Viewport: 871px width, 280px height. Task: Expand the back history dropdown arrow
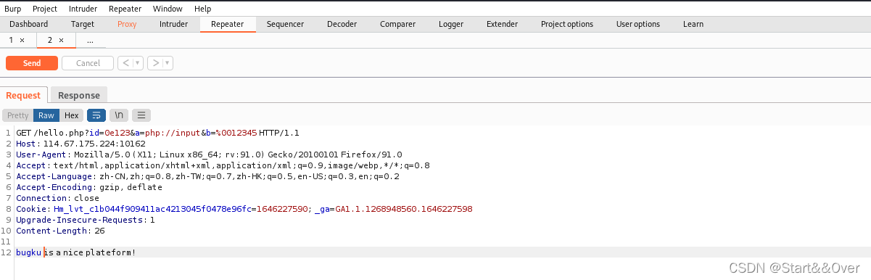139,63
